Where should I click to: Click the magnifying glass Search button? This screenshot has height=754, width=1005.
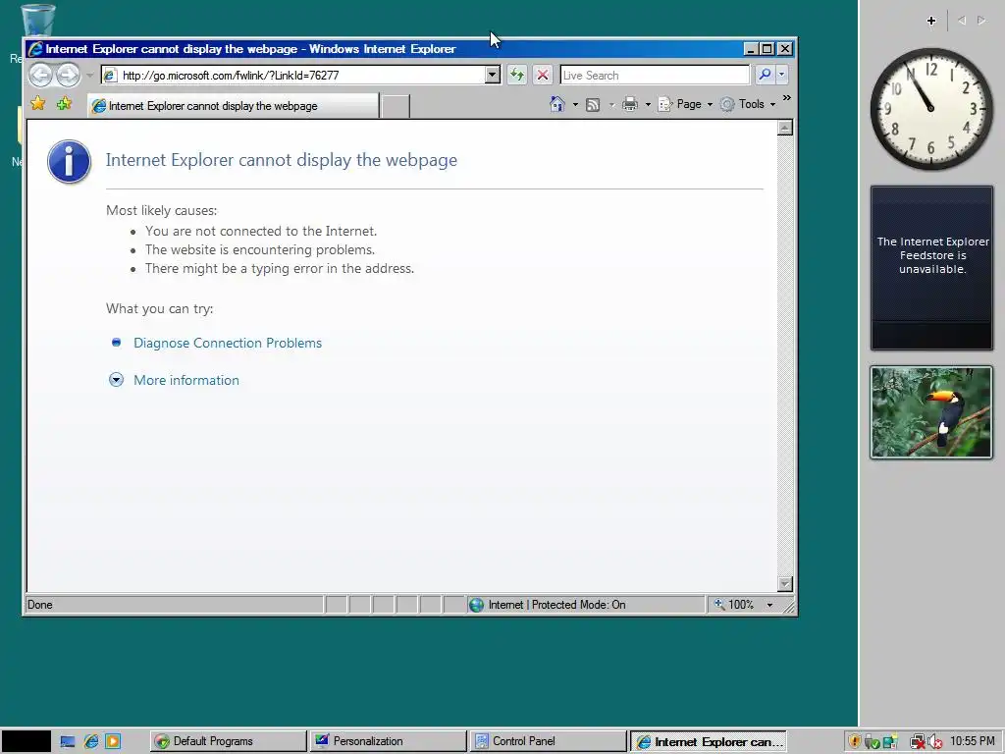point(765,75)
